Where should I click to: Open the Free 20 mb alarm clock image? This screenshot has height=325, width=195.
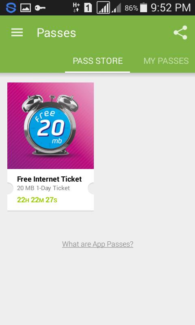[x=50, y=126]
